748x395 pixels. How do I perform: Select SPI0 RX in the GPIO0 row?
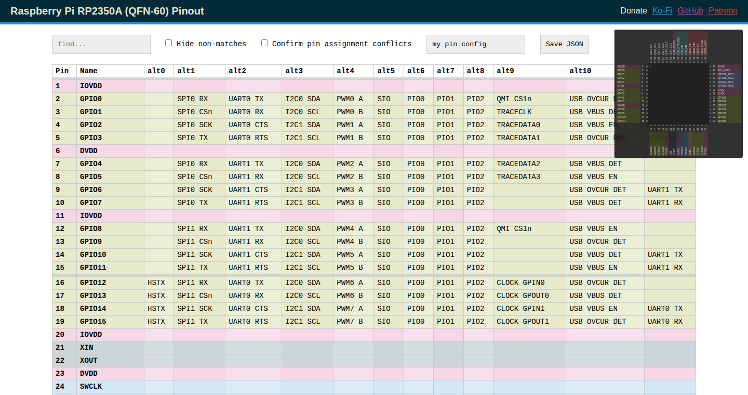199,99
